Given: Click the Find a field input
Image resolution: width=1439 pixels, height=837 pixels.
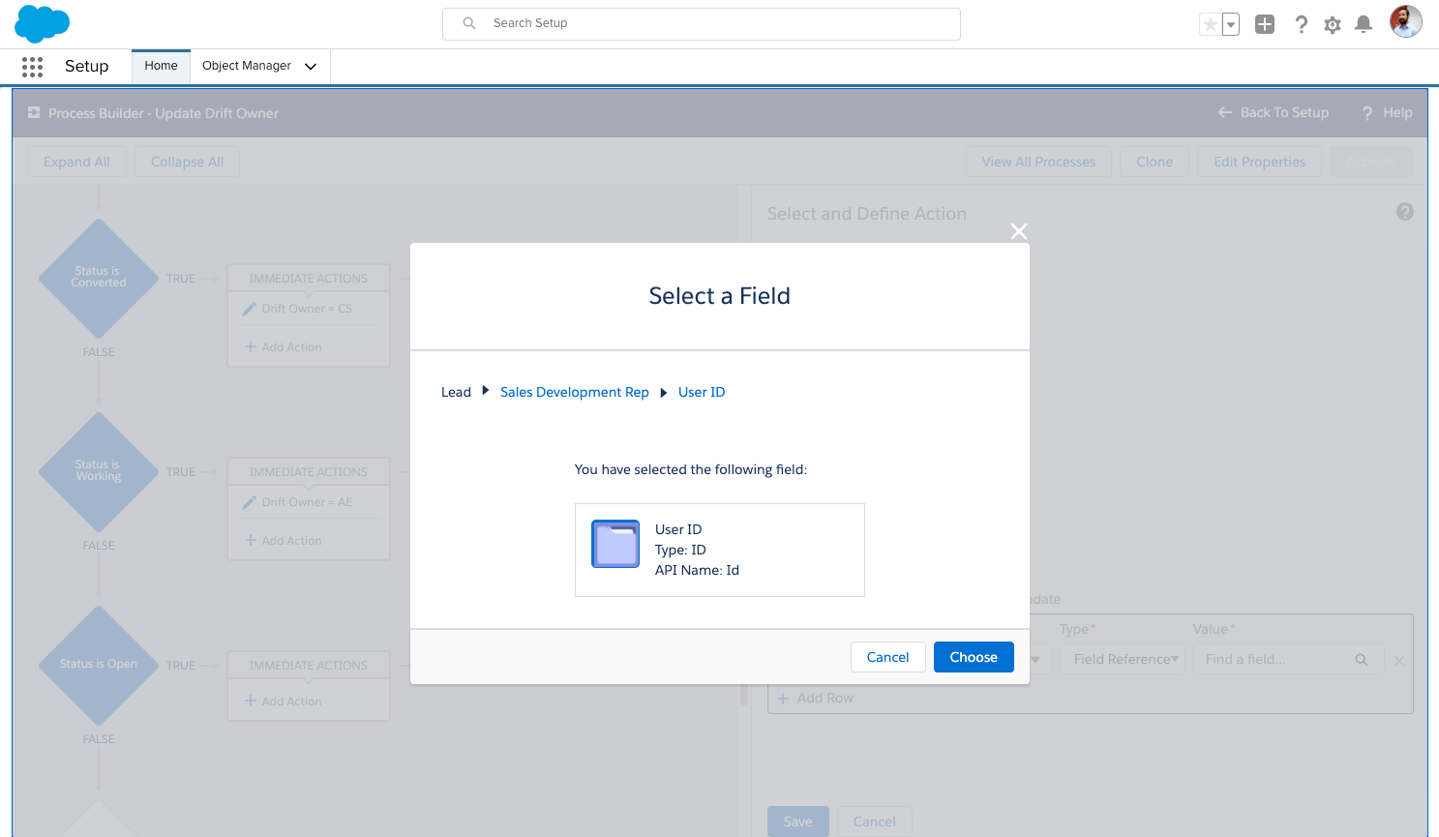Looking at the screenshot, I should [1288, 659].
